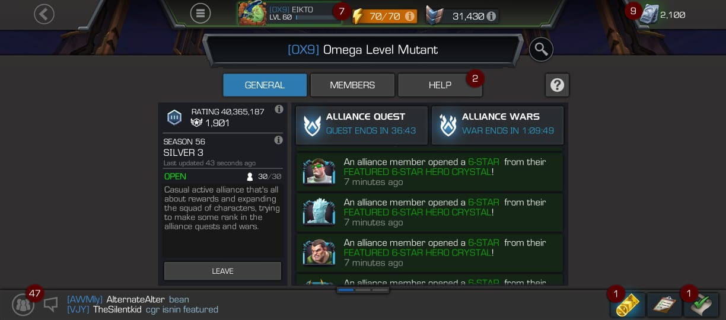The width and height of the screenshot is (726, 320).
Task: View Season 56 info icon
Action: click(x=278, y=140)
